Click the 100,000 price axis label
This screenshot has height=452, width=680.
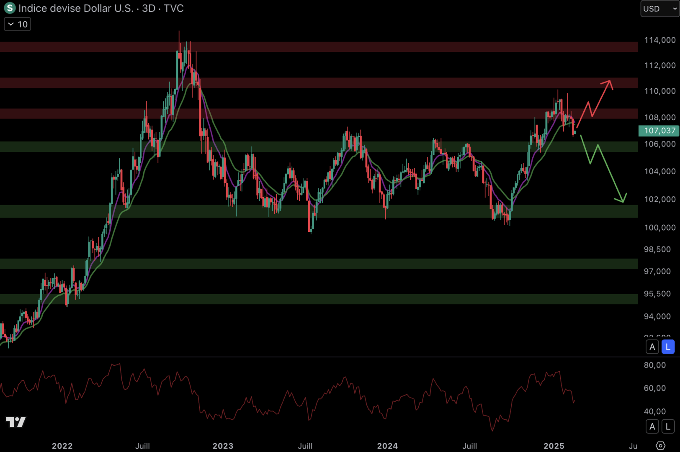click(x=660, y=228)
